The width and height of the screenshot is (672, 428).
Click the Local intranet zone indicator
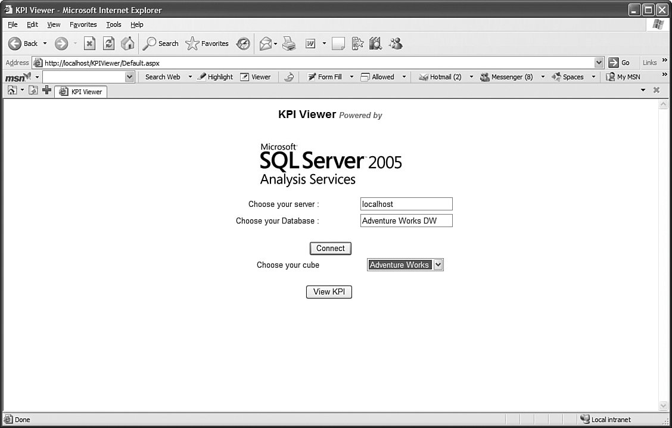[x=605, y=420]
